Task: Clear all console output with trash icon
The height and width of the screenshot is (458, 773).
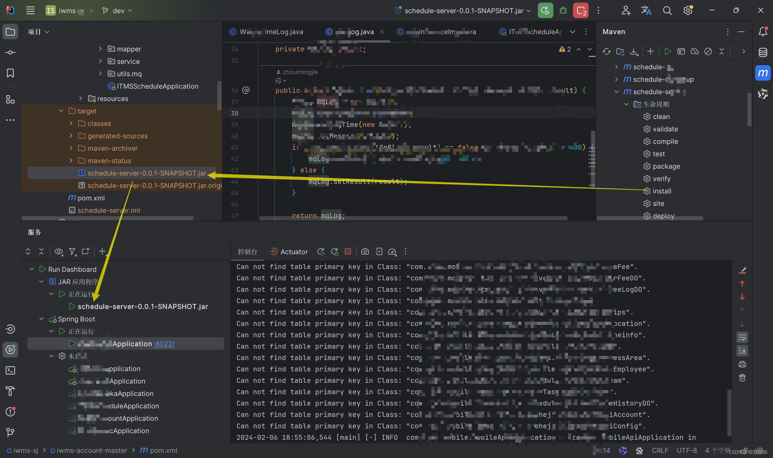Action: (742, 378)
